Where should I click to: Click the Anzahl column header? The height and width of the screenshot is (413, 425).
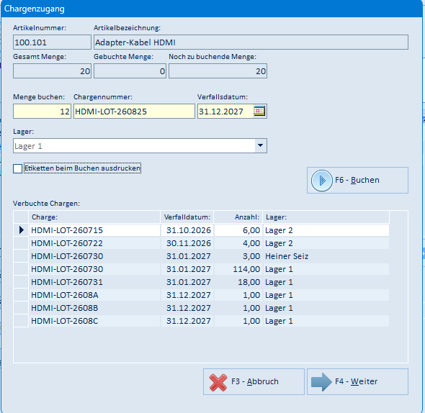(238, 217)
